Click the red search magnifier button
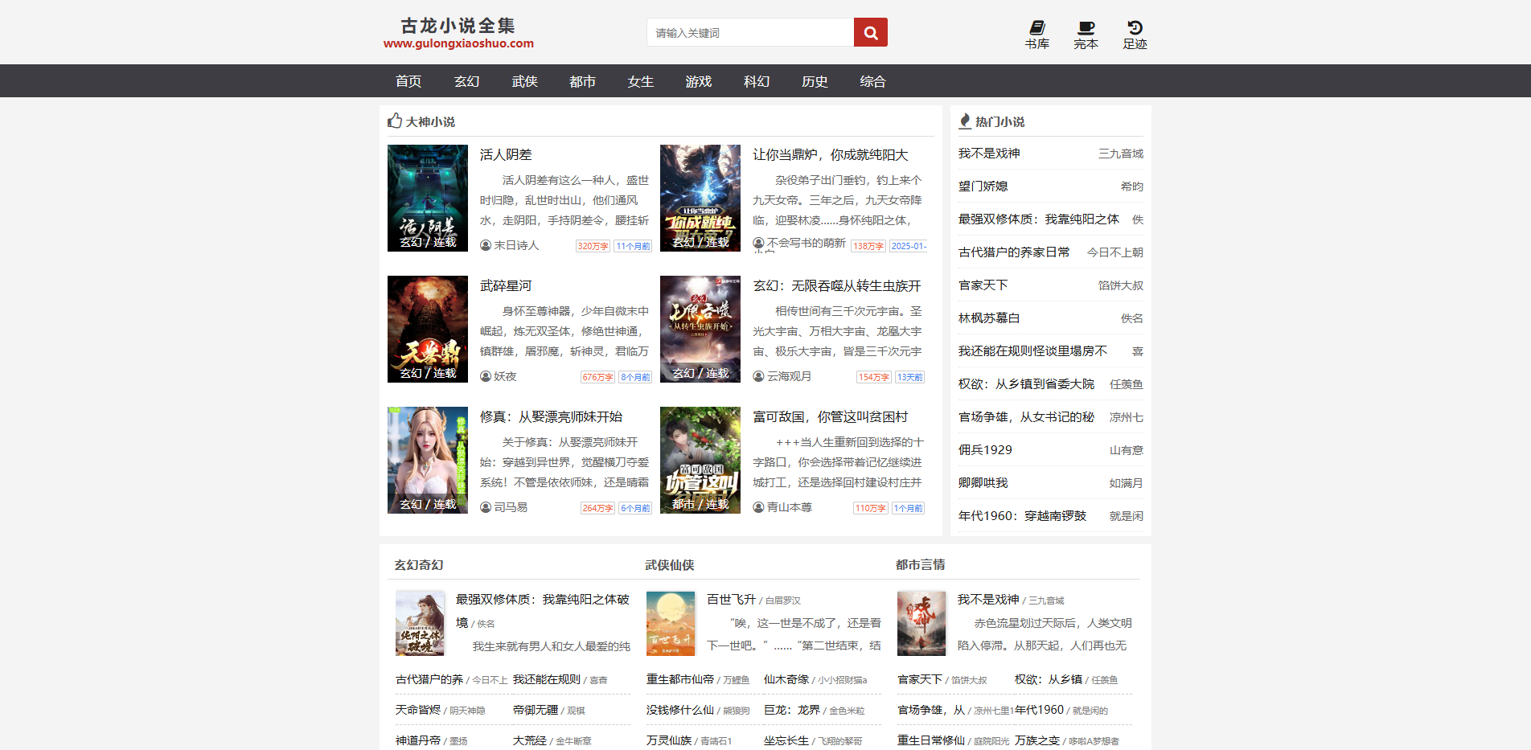 pos(870,33)
